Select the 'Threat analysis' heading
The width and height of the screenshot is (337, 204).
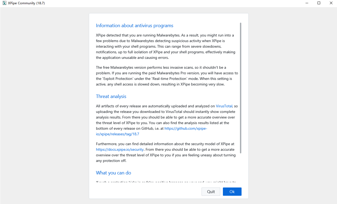(x=111, y=96)
